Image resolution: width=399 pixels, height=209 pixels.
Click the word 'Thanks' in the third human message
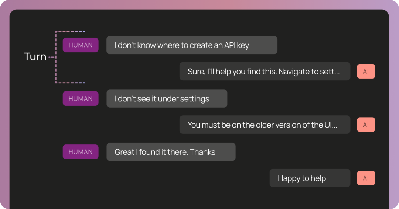click(202, 152)
